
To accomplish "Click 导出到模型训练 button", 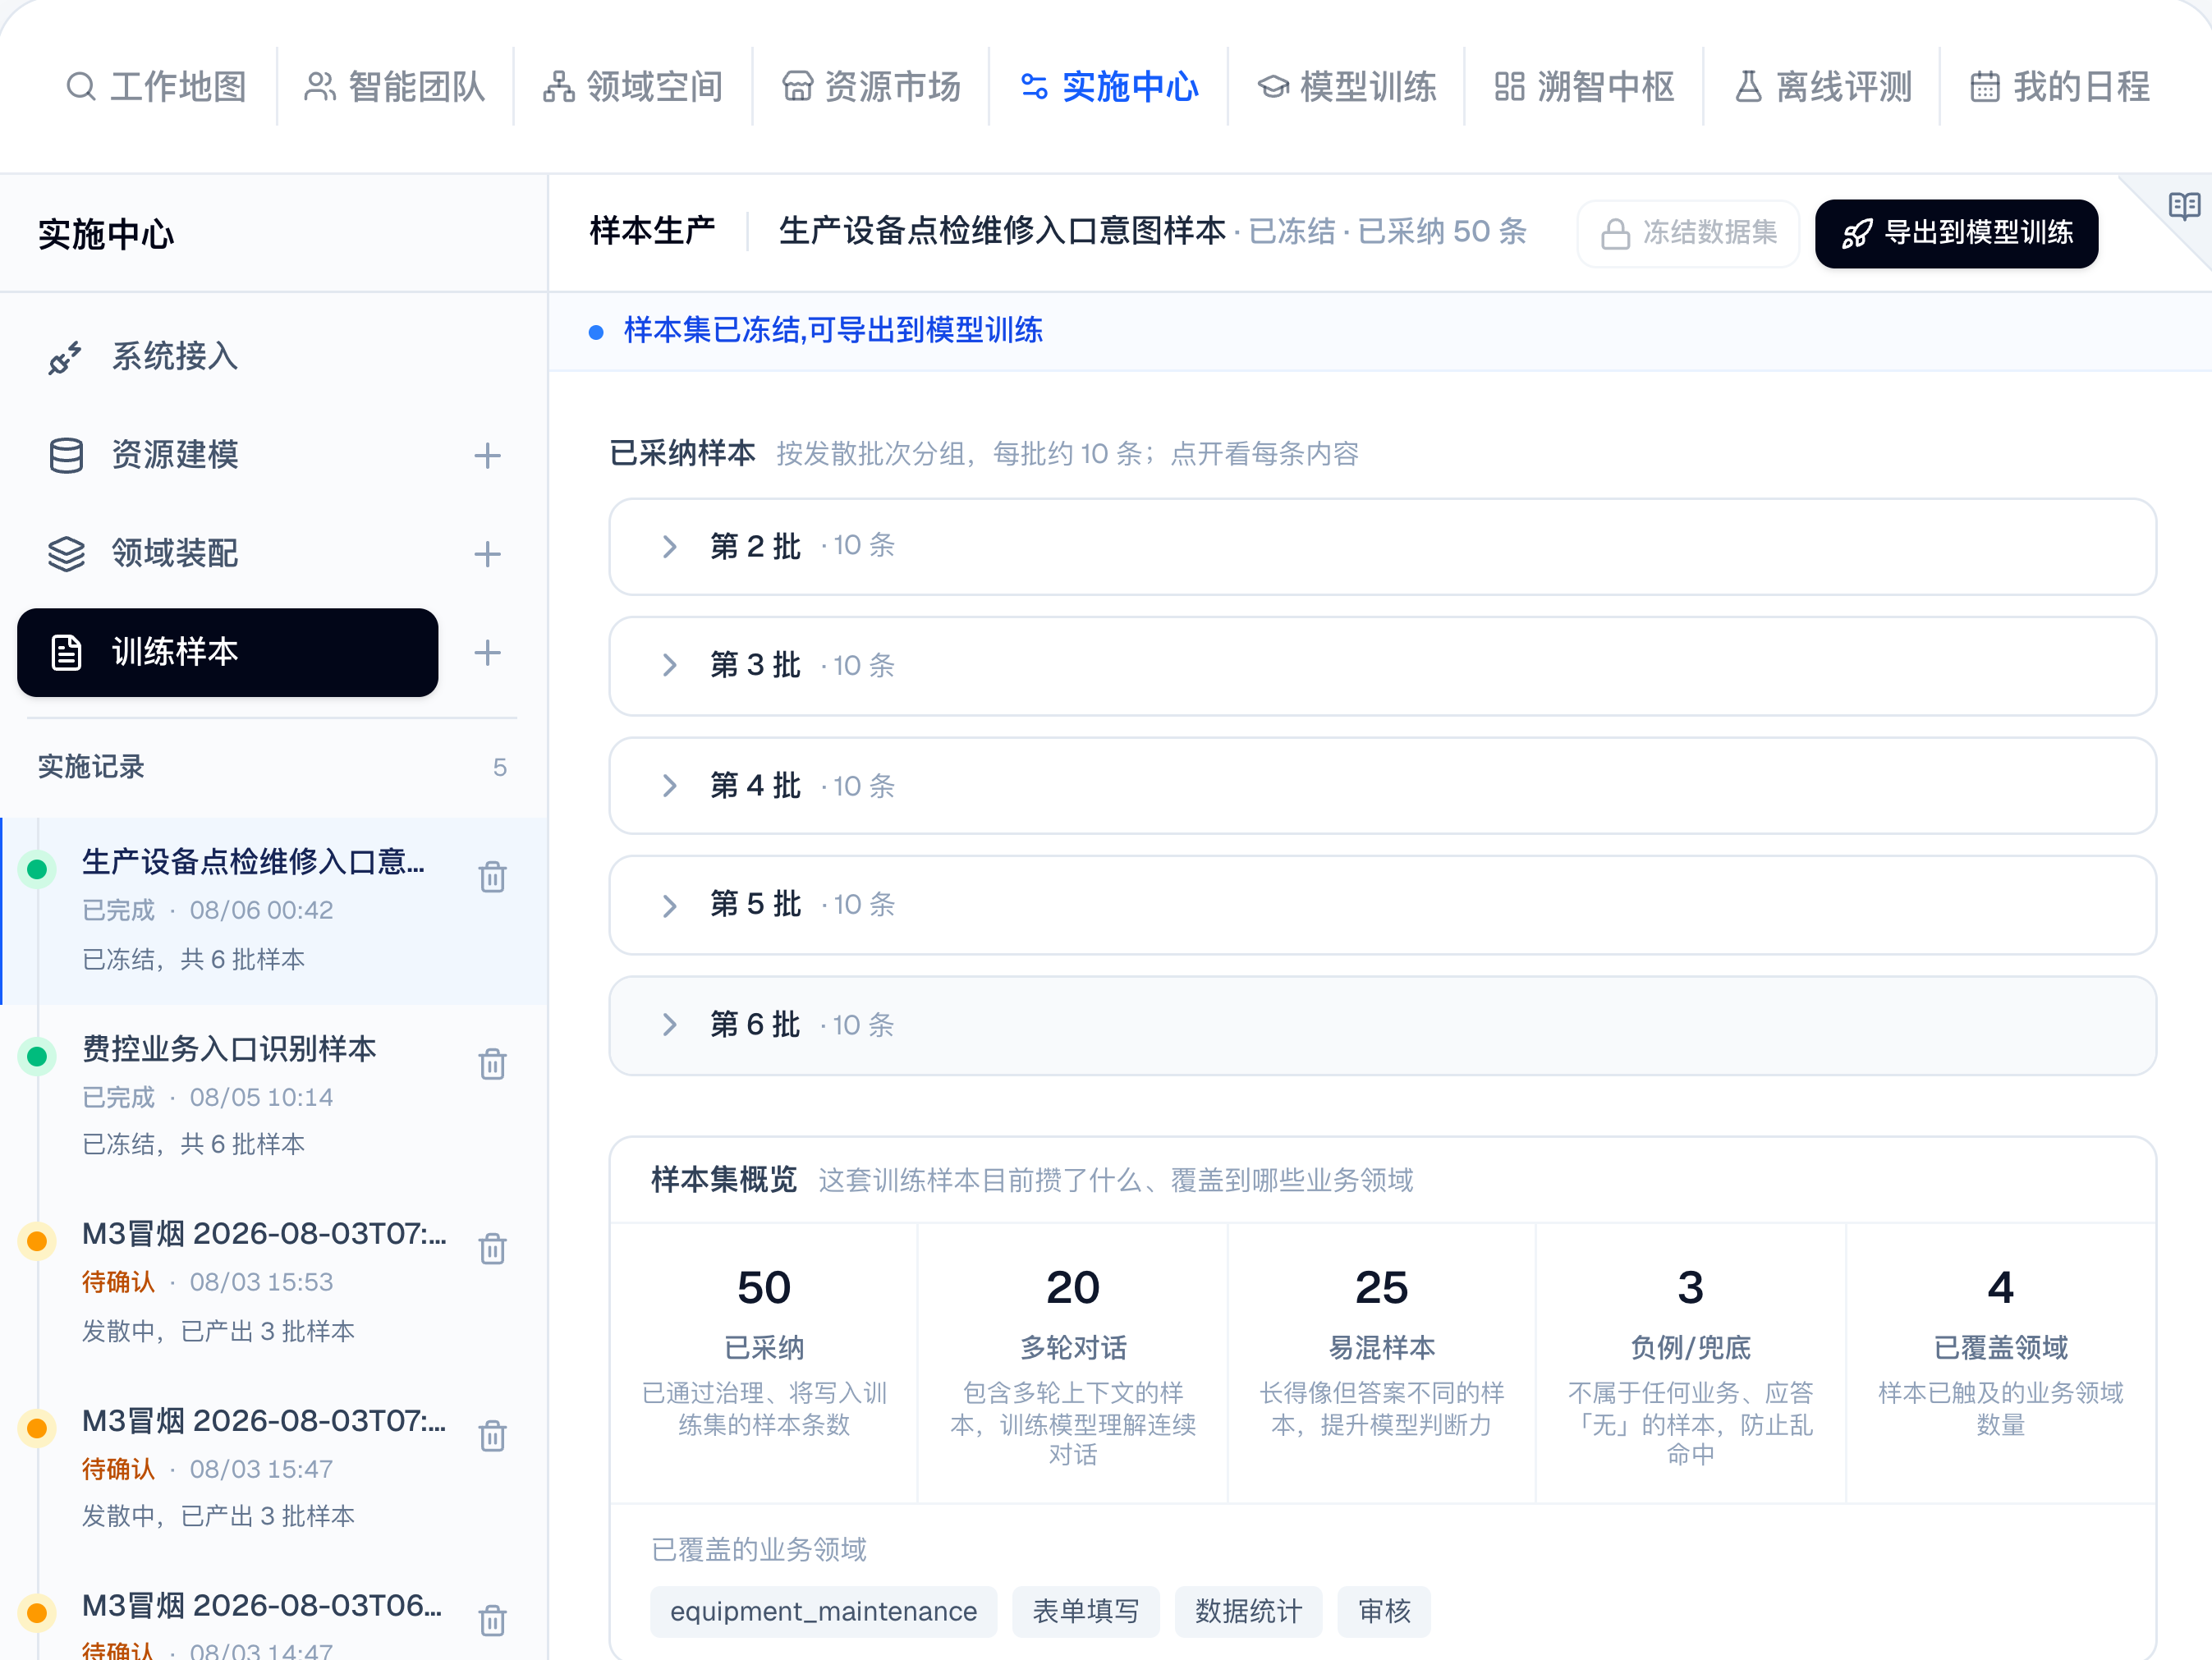I will pyautogui.click(x=1956, y=233).
